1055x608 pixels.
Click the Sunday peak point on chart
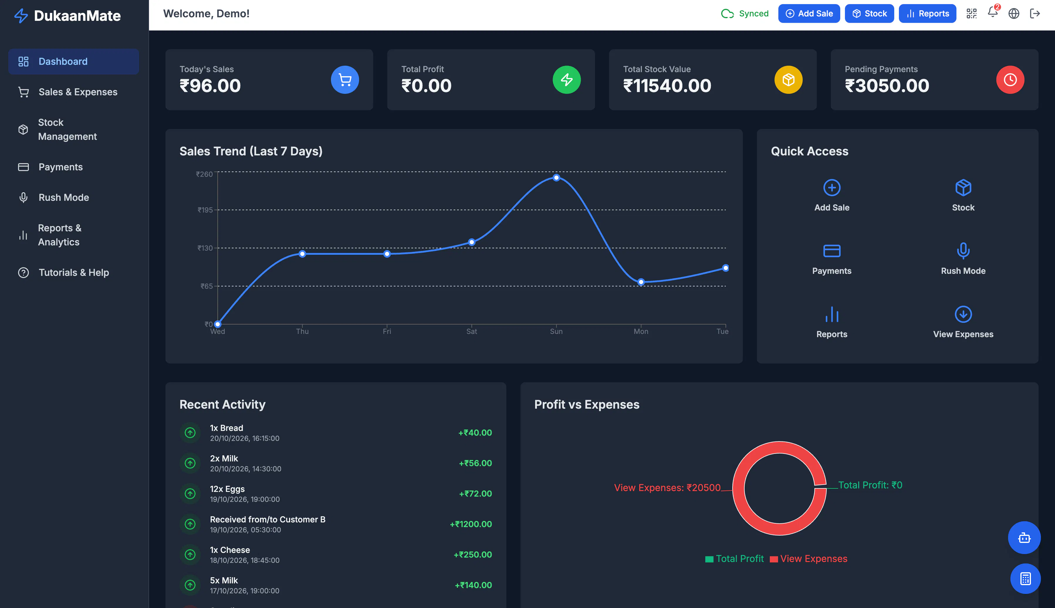click(556, 177)
